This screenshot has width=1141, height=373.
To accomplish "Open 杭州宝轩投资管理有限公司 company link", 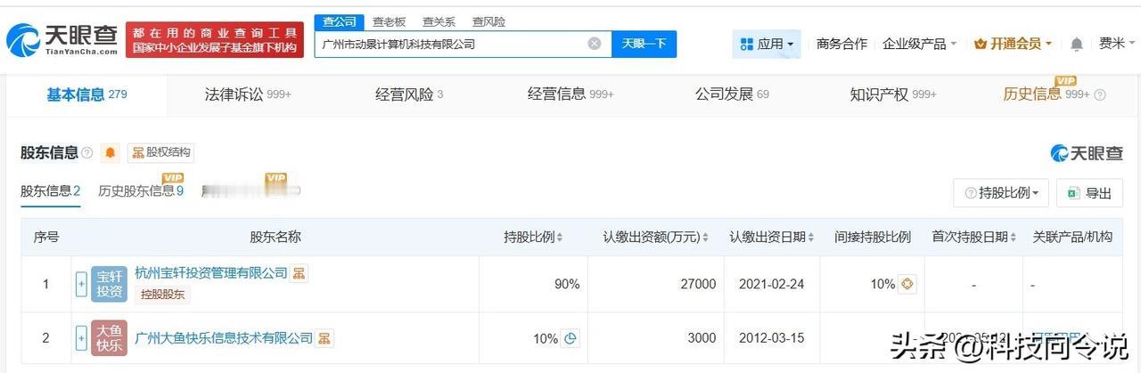I will [x=211, y=273].
